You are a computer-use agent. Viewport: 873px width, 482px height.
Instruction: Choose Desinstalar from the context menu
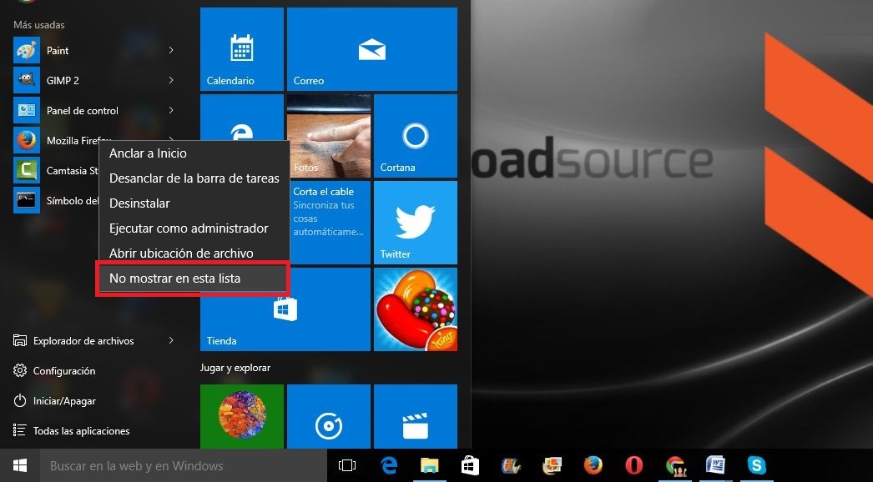tap(194, 203)
